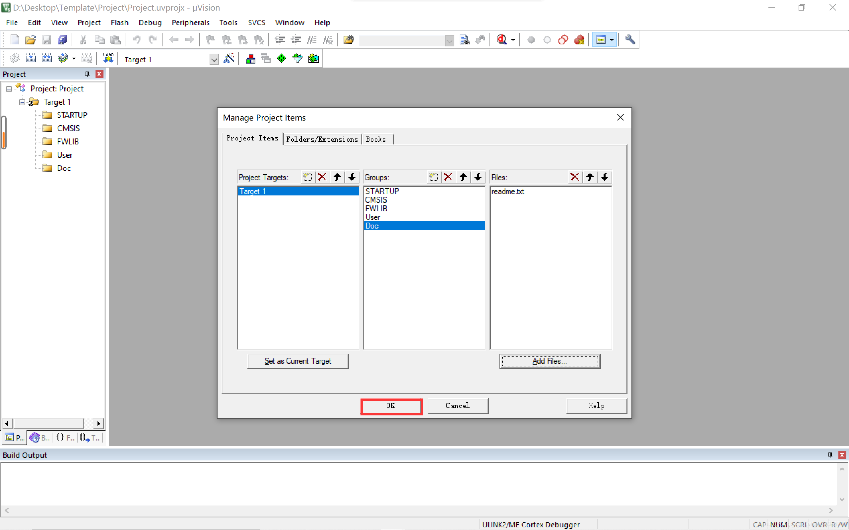The image size is (849, 530).
Task: Close the Manage Project Items dialog
Action: (620, 117)
